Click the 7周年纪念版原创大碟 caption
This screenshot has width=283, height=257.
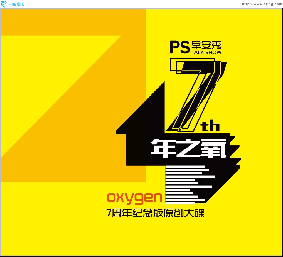click(155, 213)
